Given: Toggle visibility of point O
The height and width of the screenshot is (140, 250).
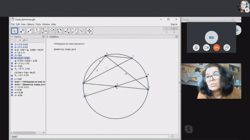Looking at the screenshot, I should 12,45.
